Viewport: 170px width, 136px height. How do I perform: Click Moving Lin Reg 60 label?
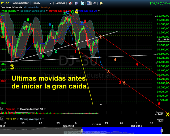coord(60,11)
